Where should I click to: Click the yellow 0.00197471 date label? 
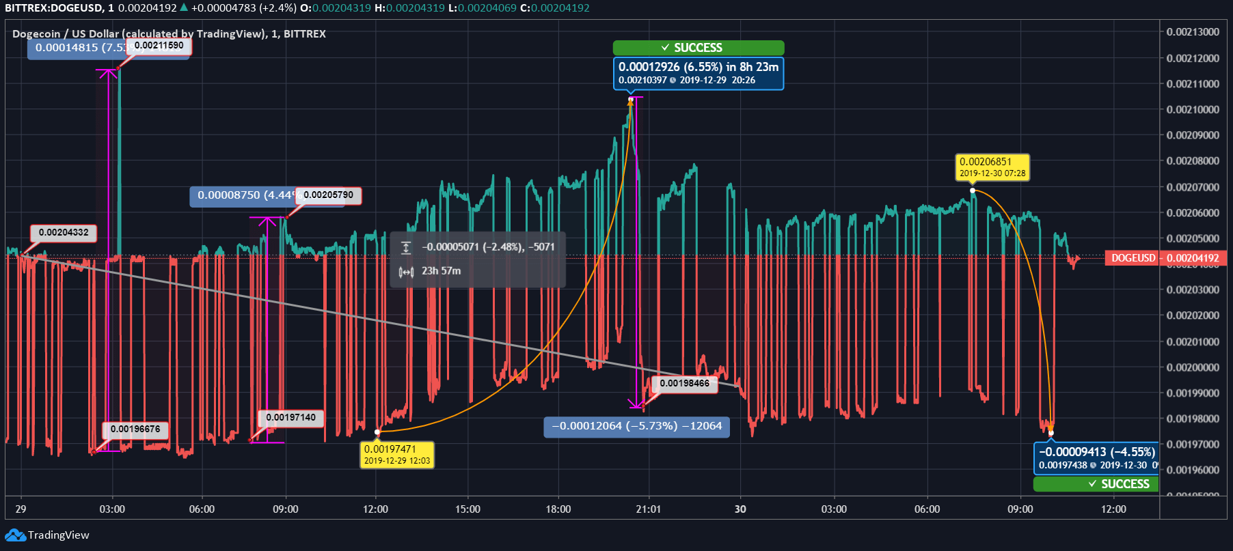[397, 454]
